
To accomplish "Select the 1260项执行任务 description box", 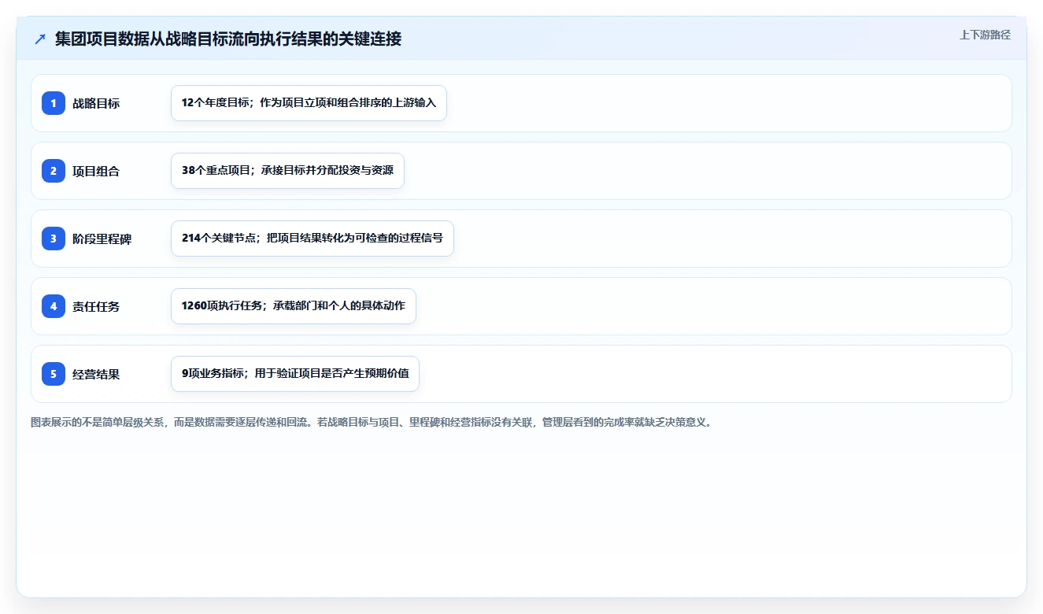I will point(294,306).
